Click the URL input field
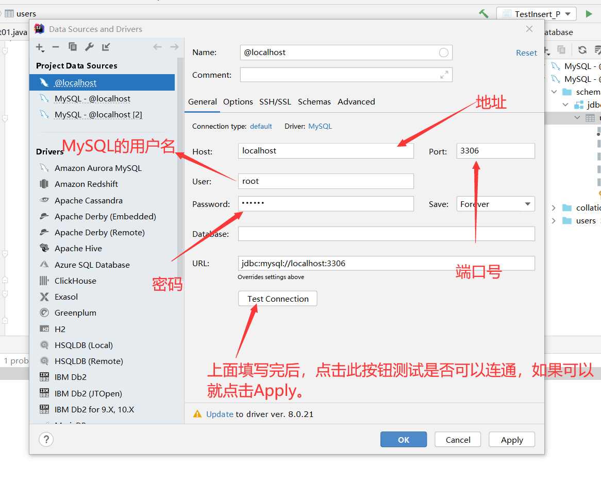Viewport: 601px width, 486px height. (x=387, y=263)
